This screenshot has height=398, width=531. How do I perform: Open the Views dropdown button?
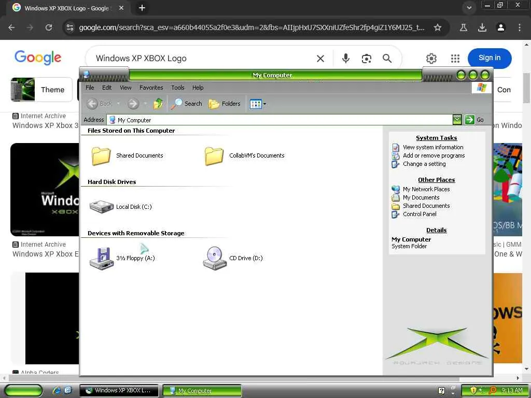tap(258, 104)
